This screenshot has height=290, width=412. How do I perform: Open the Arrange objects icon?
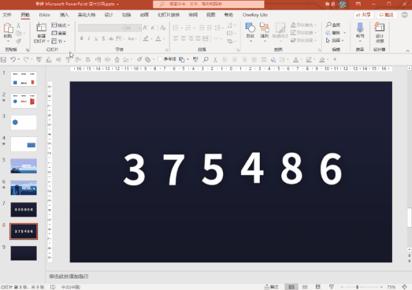(x=264, y=28)
